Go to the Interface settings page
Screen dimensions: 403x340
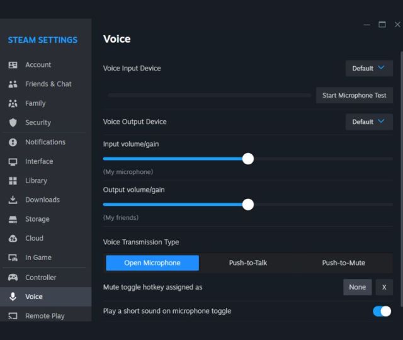(39, 161)
